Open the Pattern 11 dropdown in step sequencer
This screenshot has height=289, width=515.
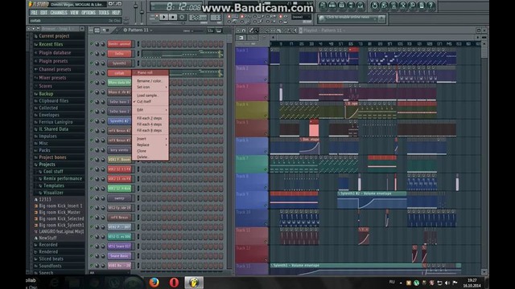tap(152, 31)
